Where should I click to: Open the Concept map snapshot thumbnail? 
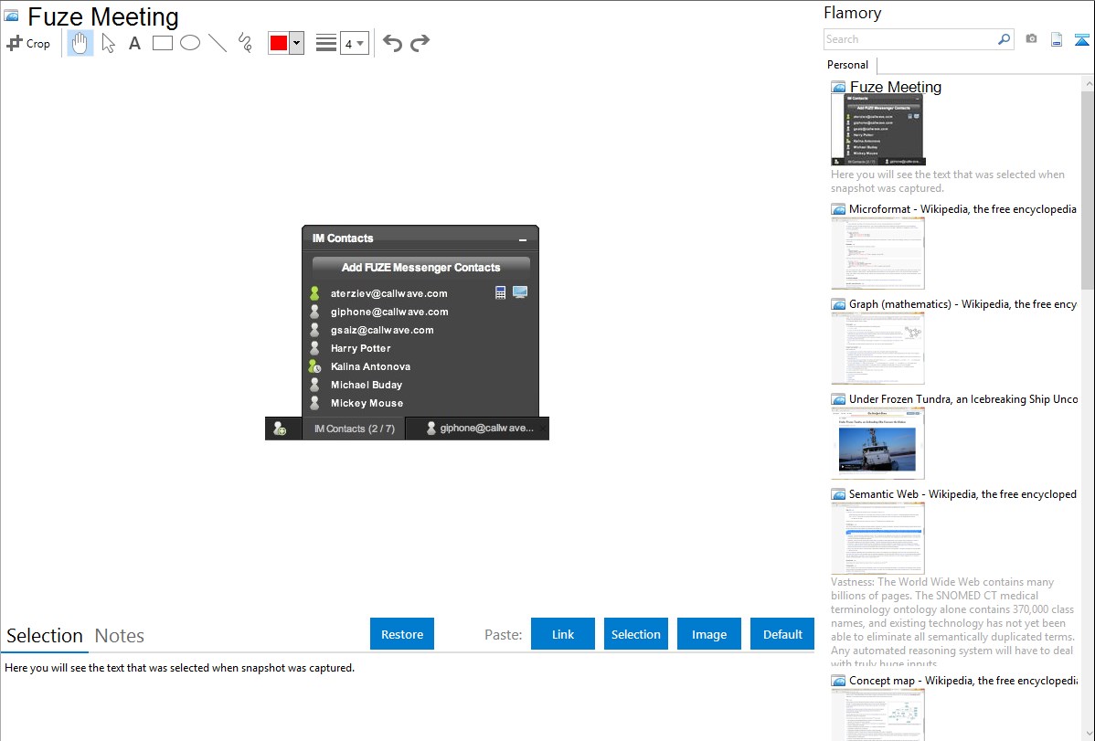click(x=877, y=715)
